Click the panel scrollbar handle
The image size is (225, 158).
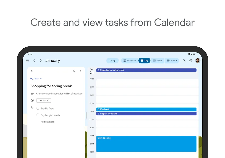tap(86, 115)
